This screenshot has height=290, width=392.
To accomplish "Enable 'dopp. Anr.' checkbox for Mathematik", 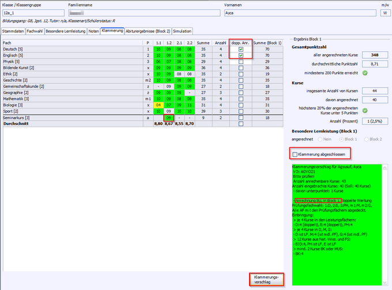I will (x=241, y=98).
